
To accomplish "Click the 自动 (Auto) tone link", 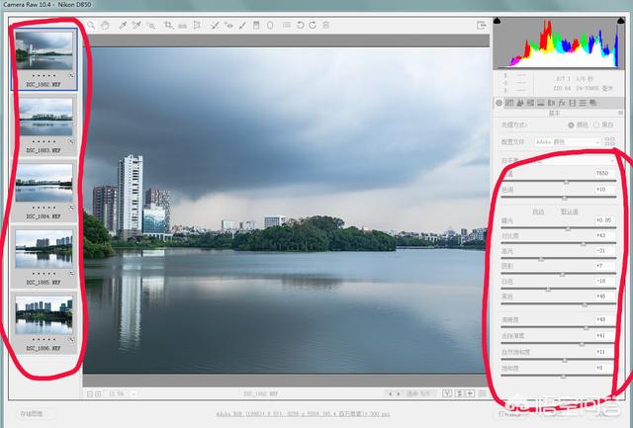I will coord(538,211).
